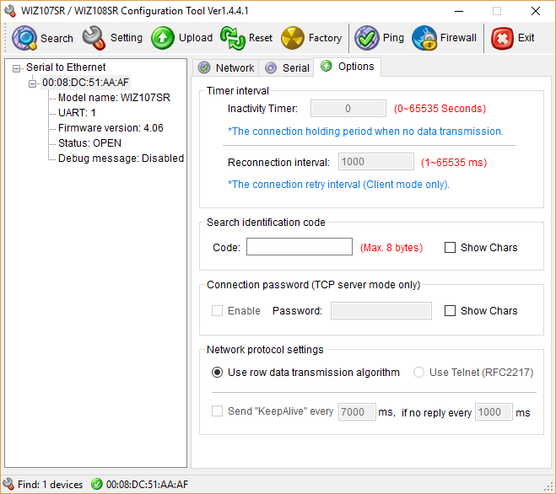Click the Search magnifier icon
Screen dimensions: 556x494
(24, 38)
